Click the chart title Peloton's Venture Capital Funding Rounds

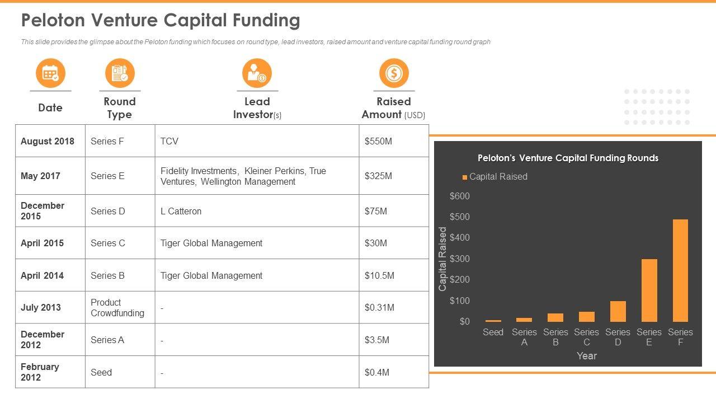tap(568, 158)
